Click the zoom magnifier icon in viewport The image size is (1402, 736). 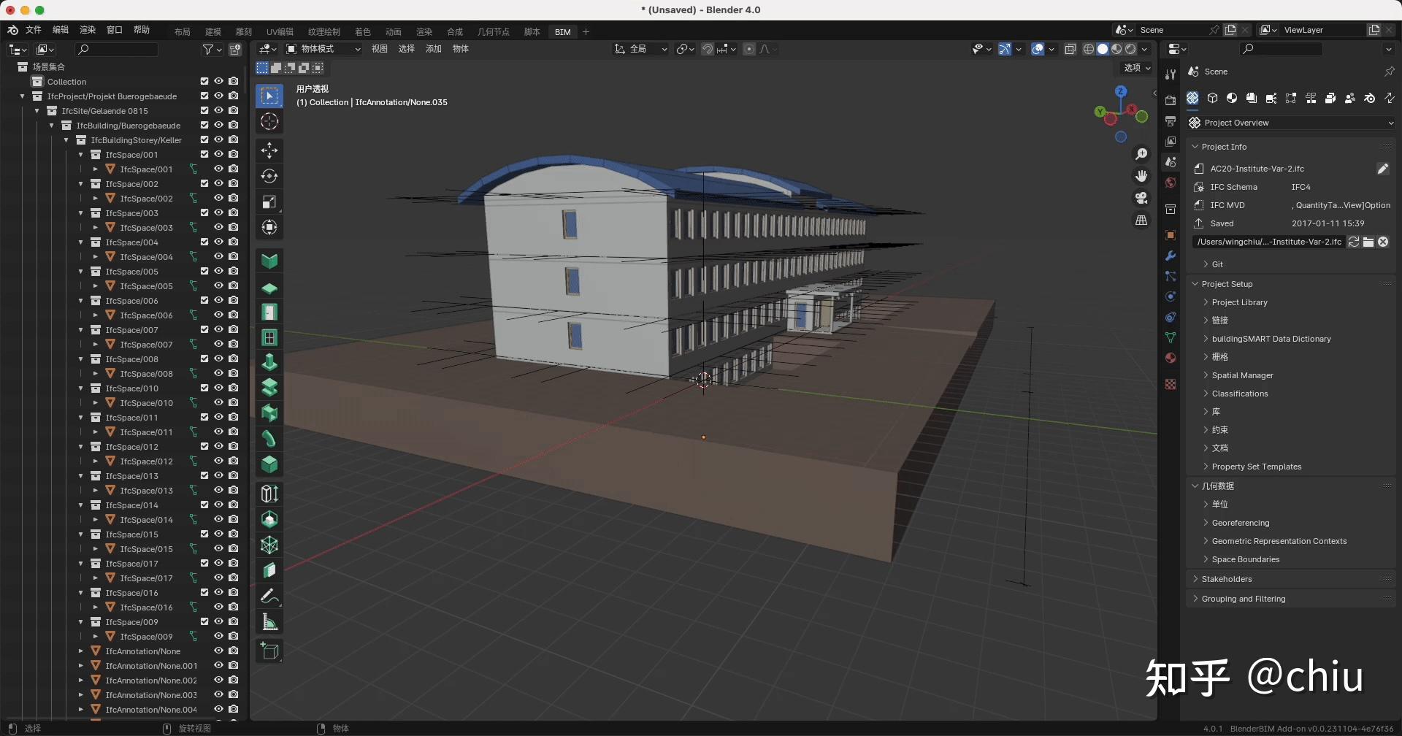1141,154
